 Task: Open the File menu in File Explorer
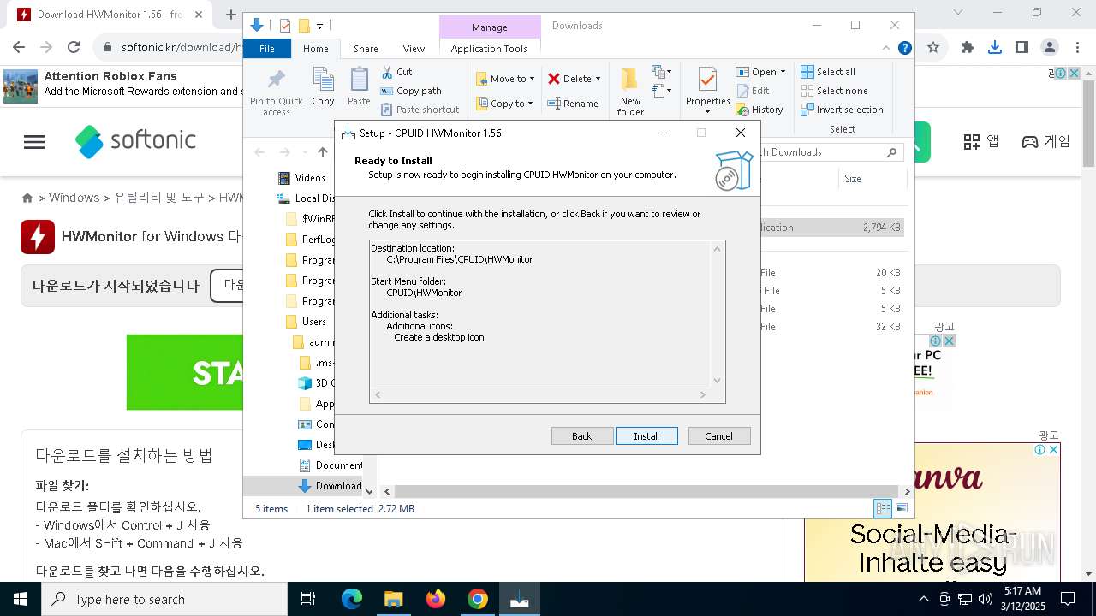coord(267,49)
